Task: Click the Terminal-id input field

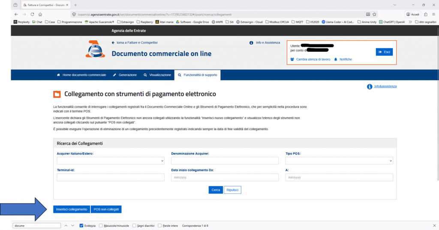Action: (x=110, y=177)
